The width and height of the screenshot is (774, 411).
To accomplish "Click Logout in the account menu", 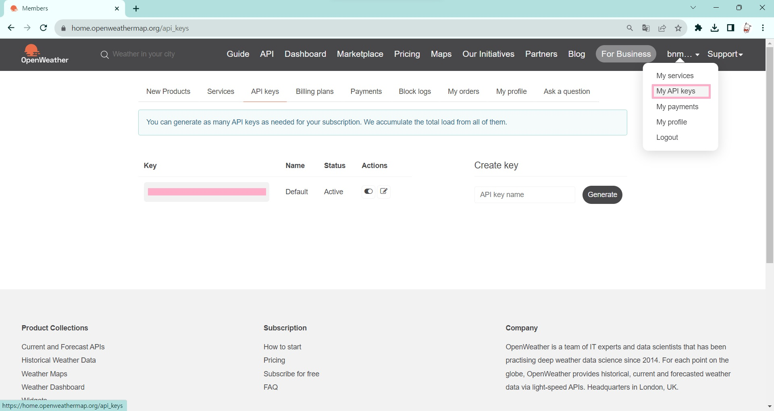I will (x=667, y=137).
